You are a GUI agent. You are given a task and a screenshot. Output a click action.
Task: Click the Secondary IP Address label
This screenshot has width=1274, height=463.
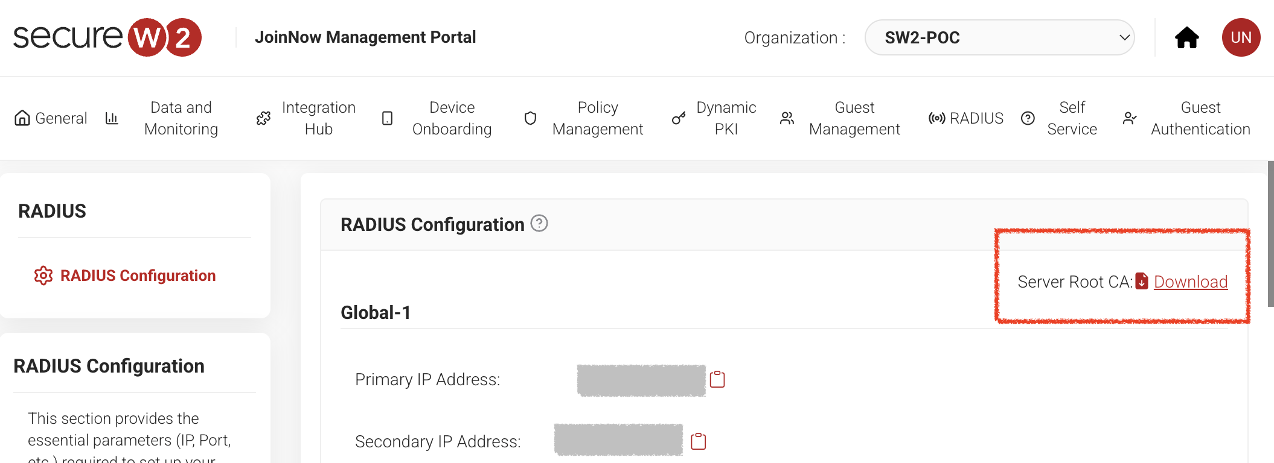coord(438,442)
